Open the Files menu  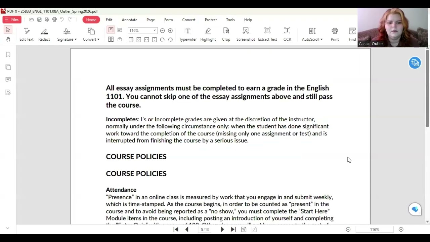(12, 19)
